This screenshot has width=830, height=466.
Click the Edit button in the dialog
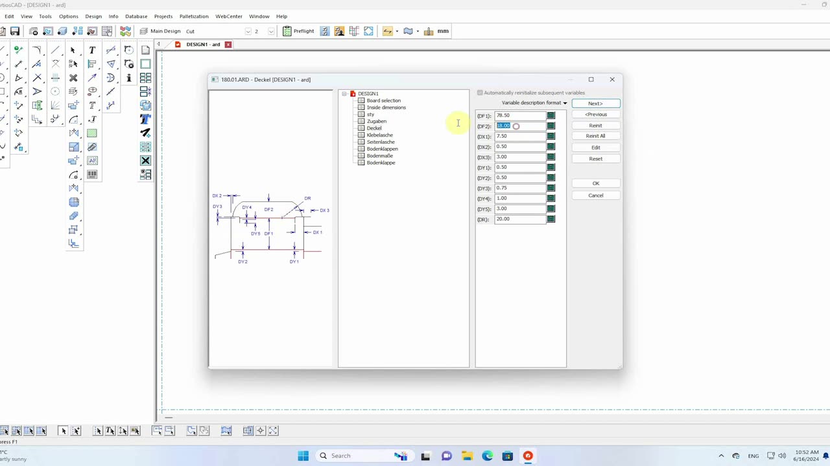595,148
